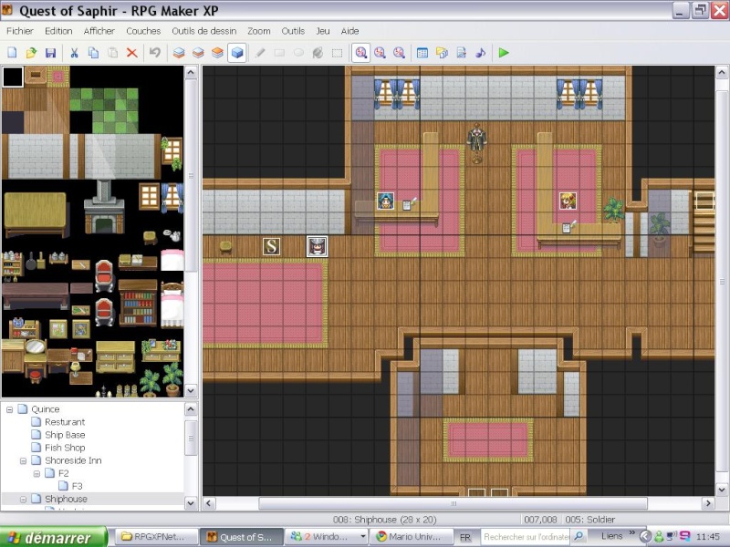Cut the selection with the scissors icon
Screen dimensions: 730x547
point(74,53)
